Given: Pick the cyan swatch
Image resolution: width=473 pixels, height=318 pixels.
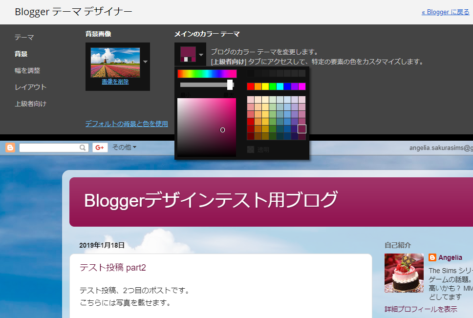Looking at the screenshot, I should 280,86.
